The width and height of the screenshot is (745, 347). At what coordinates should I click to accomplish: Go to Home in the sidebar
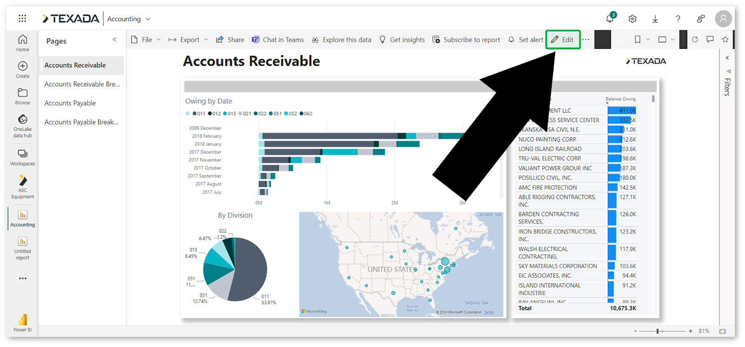(x=22, y=43)
